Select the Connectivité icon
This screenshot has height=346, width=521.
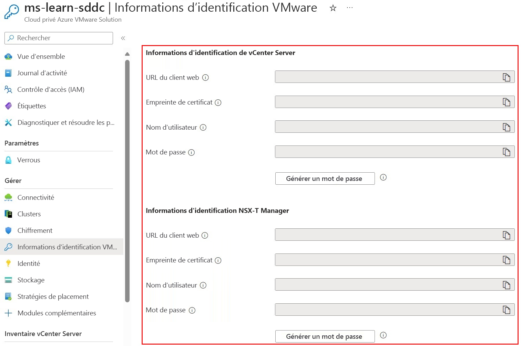pyautogui.click(x=8, y=197)
